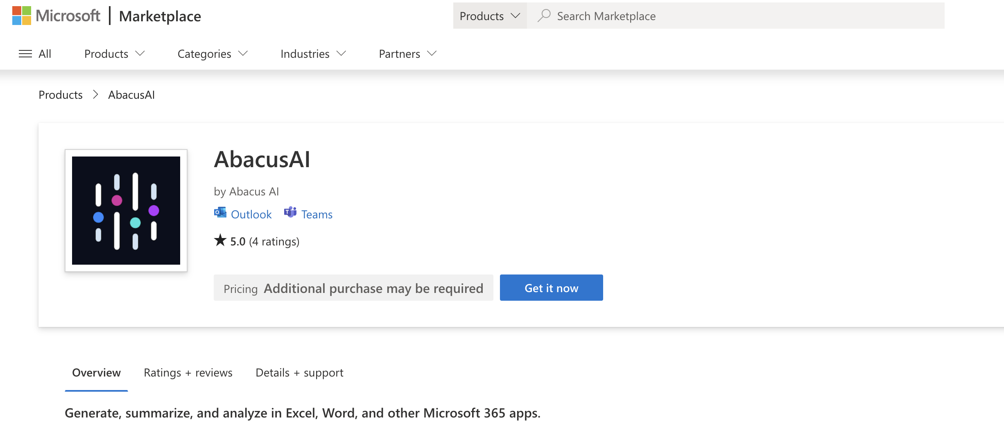The height and width of the screenshot is (431, 1004).
Task: Switch to the Overview tab
Action: [x=97, y=373]
